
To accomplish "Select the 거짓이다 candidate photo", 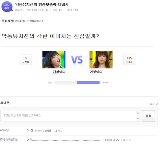I will pos(101,60).
